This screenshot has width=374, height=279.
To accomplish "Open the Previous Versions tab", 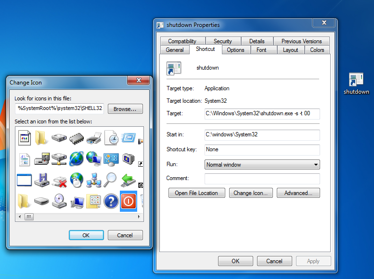I will [x=301, y=41].
